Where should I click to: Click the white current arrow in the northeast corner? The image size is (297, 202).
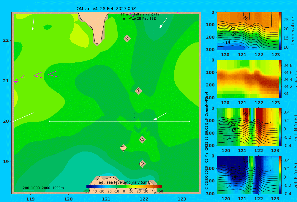coord(163,23)
